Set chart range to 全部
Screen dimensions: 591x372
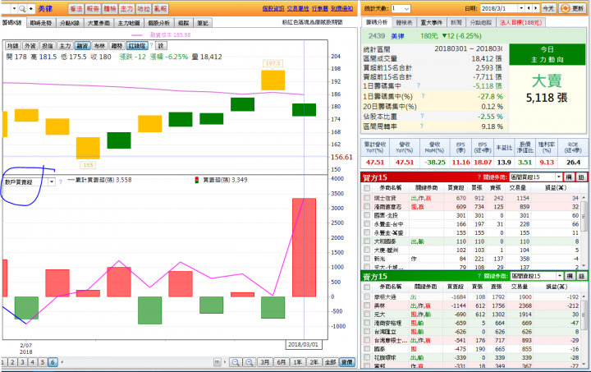(x=331, y=362)
